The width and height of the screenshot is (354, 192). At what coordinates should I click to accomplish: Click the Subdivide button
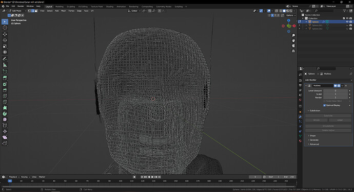click(328, 116)
